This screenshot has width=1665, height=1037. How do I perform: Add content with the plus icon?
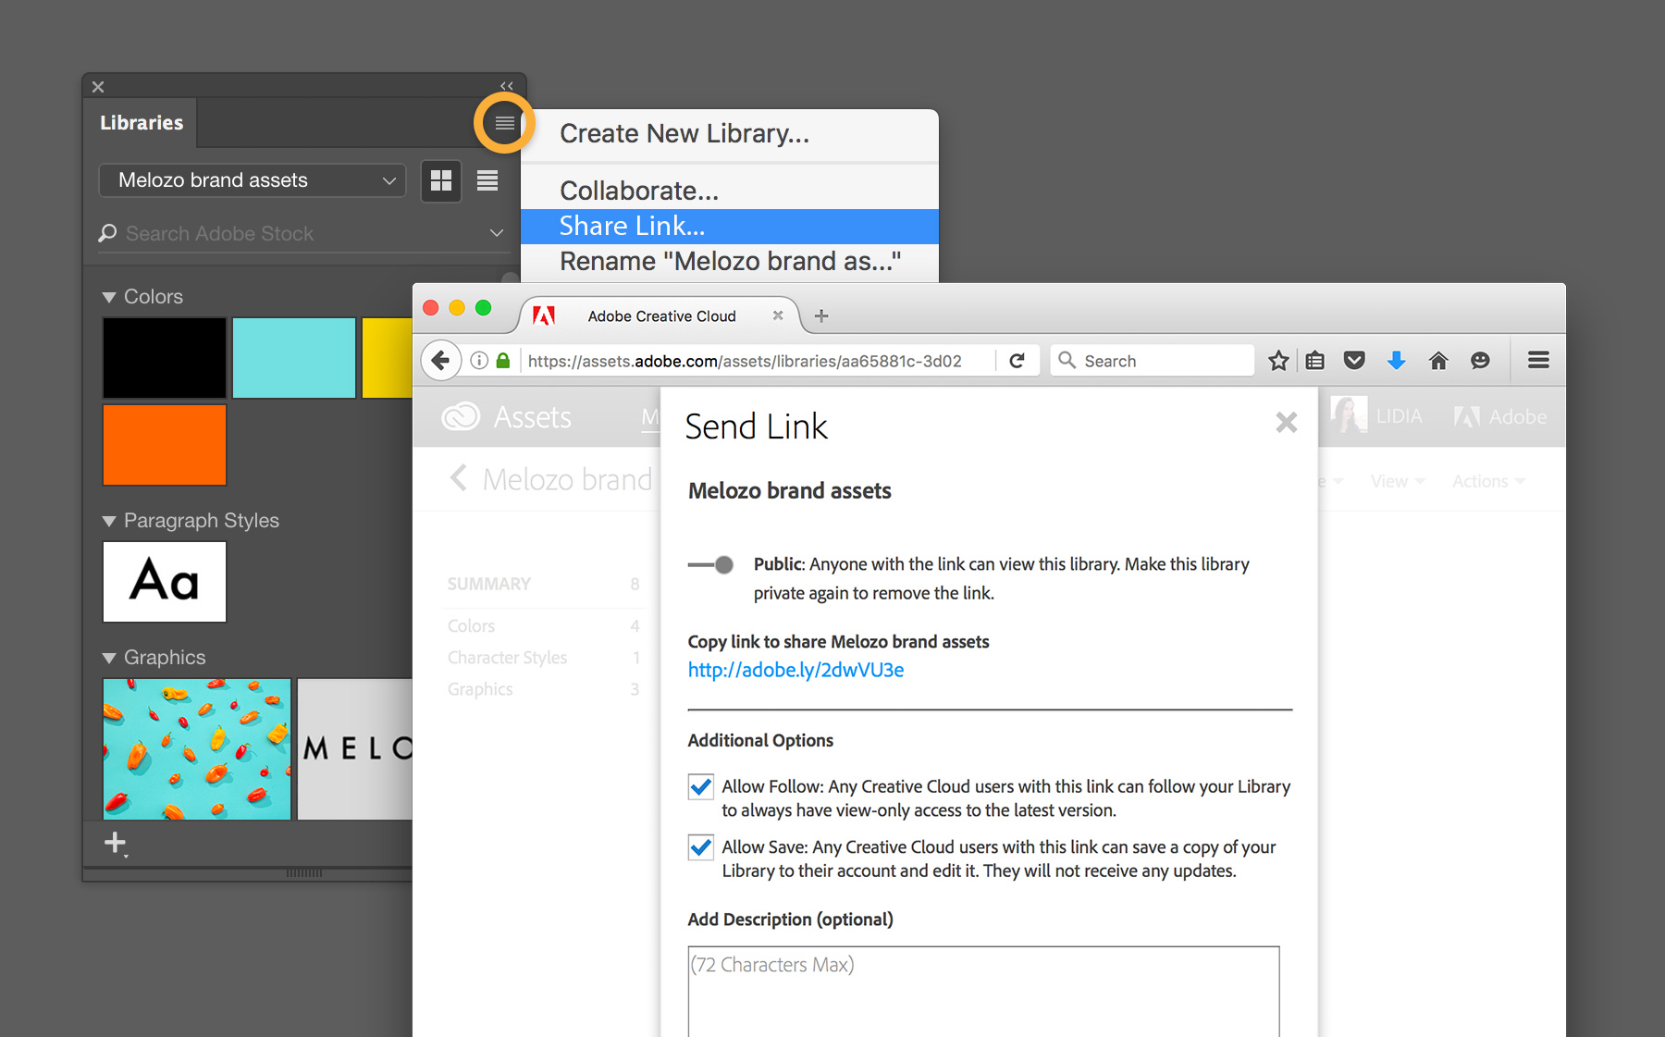pyautogui.click(x=115, y=843)
